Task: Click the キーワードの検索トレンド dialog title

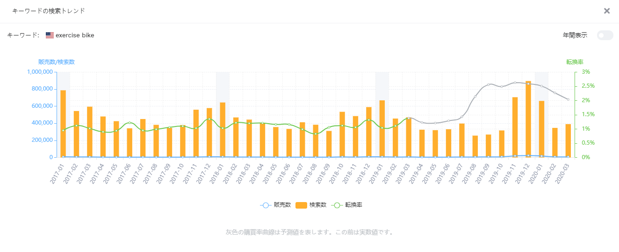Action: (49, 11)
